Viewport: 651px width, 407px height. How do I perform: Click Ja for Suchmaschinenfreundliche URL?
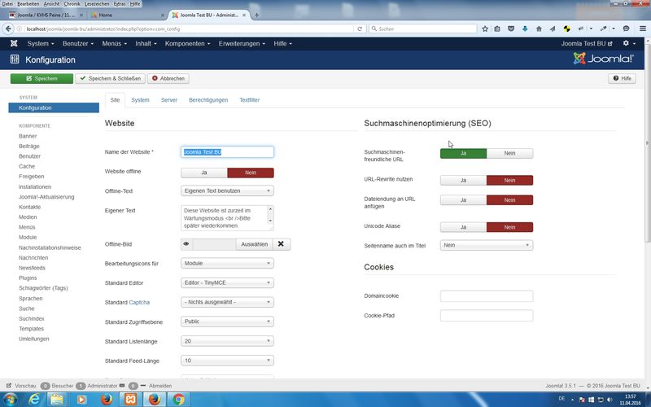[x=463, y=153]
